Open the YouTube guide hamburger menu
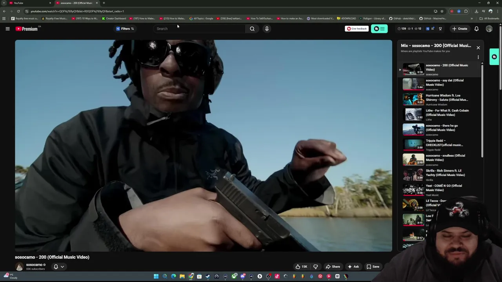The height and width of the screenshot is (282, 502). pos(7,29)
